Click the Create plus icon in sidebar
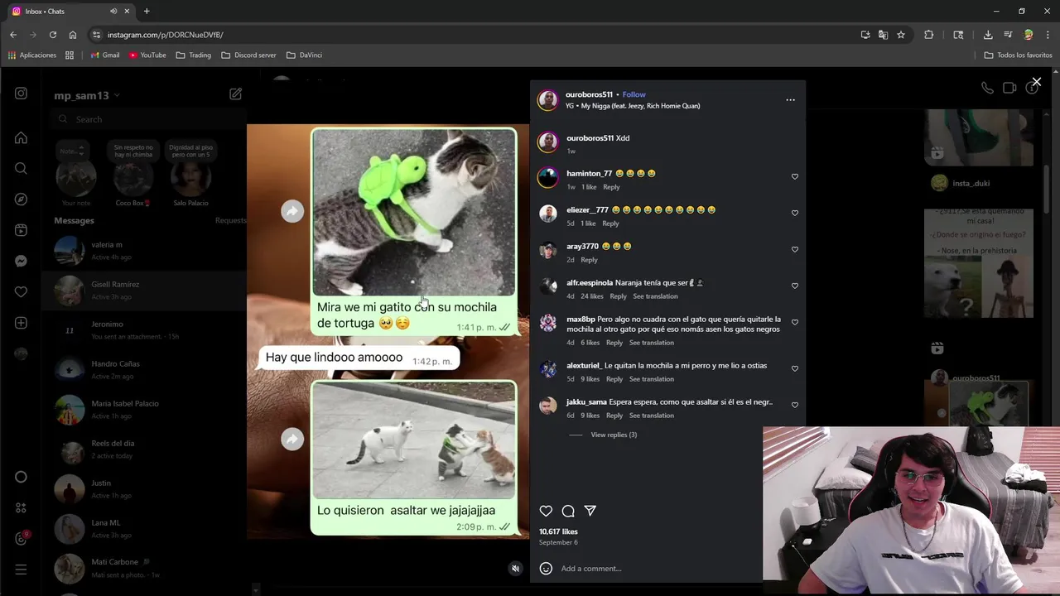Screen dimensions: 1060x596 tap(21, 323)
